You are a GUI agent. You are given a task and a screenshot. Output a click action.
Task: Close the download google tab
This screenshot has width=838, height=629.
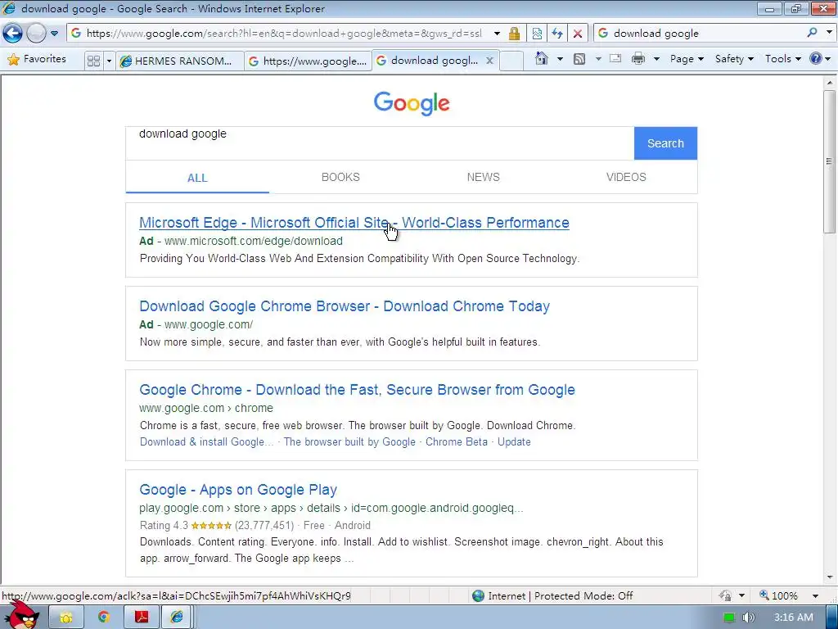click(489, 61)
